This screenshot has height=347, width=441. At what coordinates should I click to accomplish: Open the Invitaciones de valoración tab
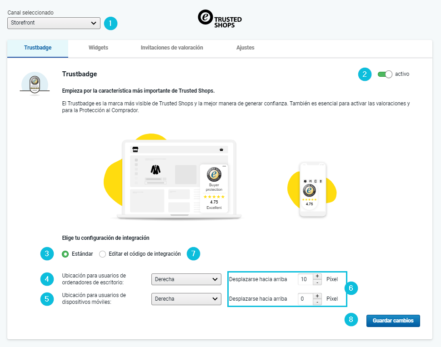pos(172,48)
